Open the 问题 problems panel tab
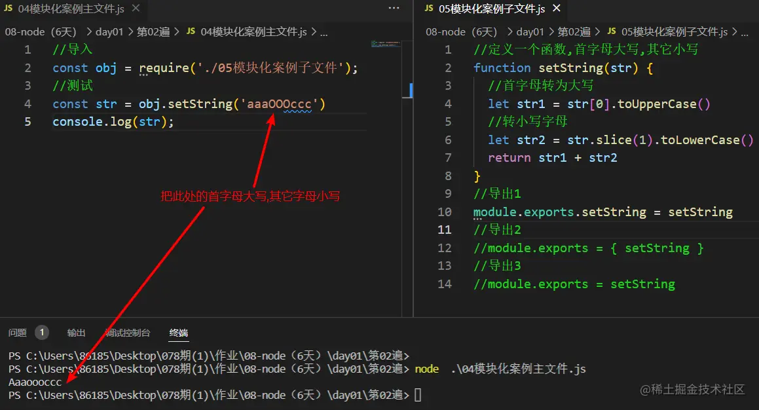Image resolution: width=759 pixels, height=410 pixels. pyautogui.click(x=18, y=333)
